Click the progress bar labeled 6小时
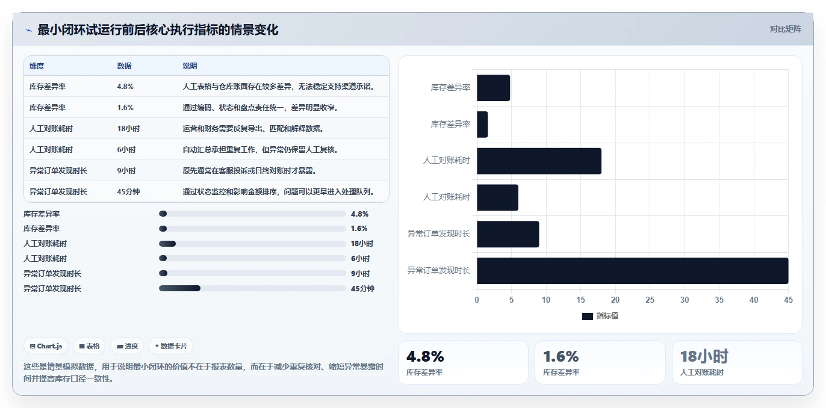Screen dimensions: 826x408 tap(252, 259)
